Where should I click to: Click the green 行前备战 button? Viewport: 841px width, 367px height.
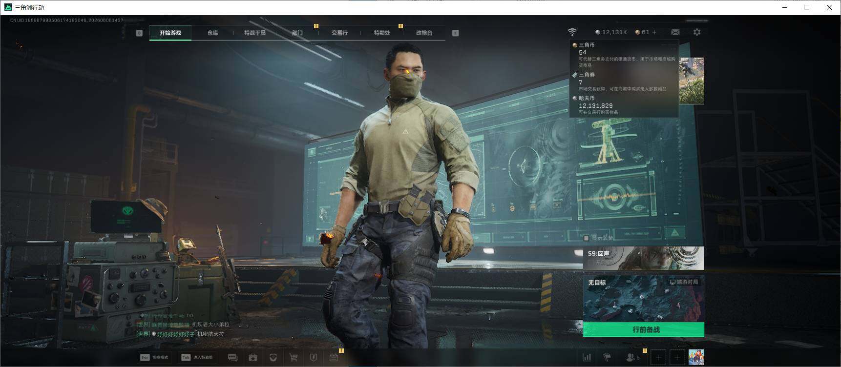644,329
